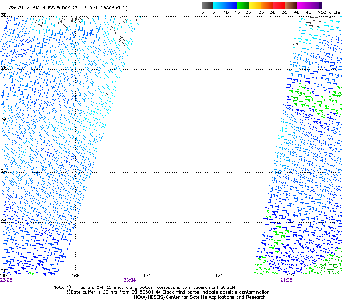Click the "25" label under the color scale
The height and width of the screenshot is (300, 342).
tap(261, 12)
